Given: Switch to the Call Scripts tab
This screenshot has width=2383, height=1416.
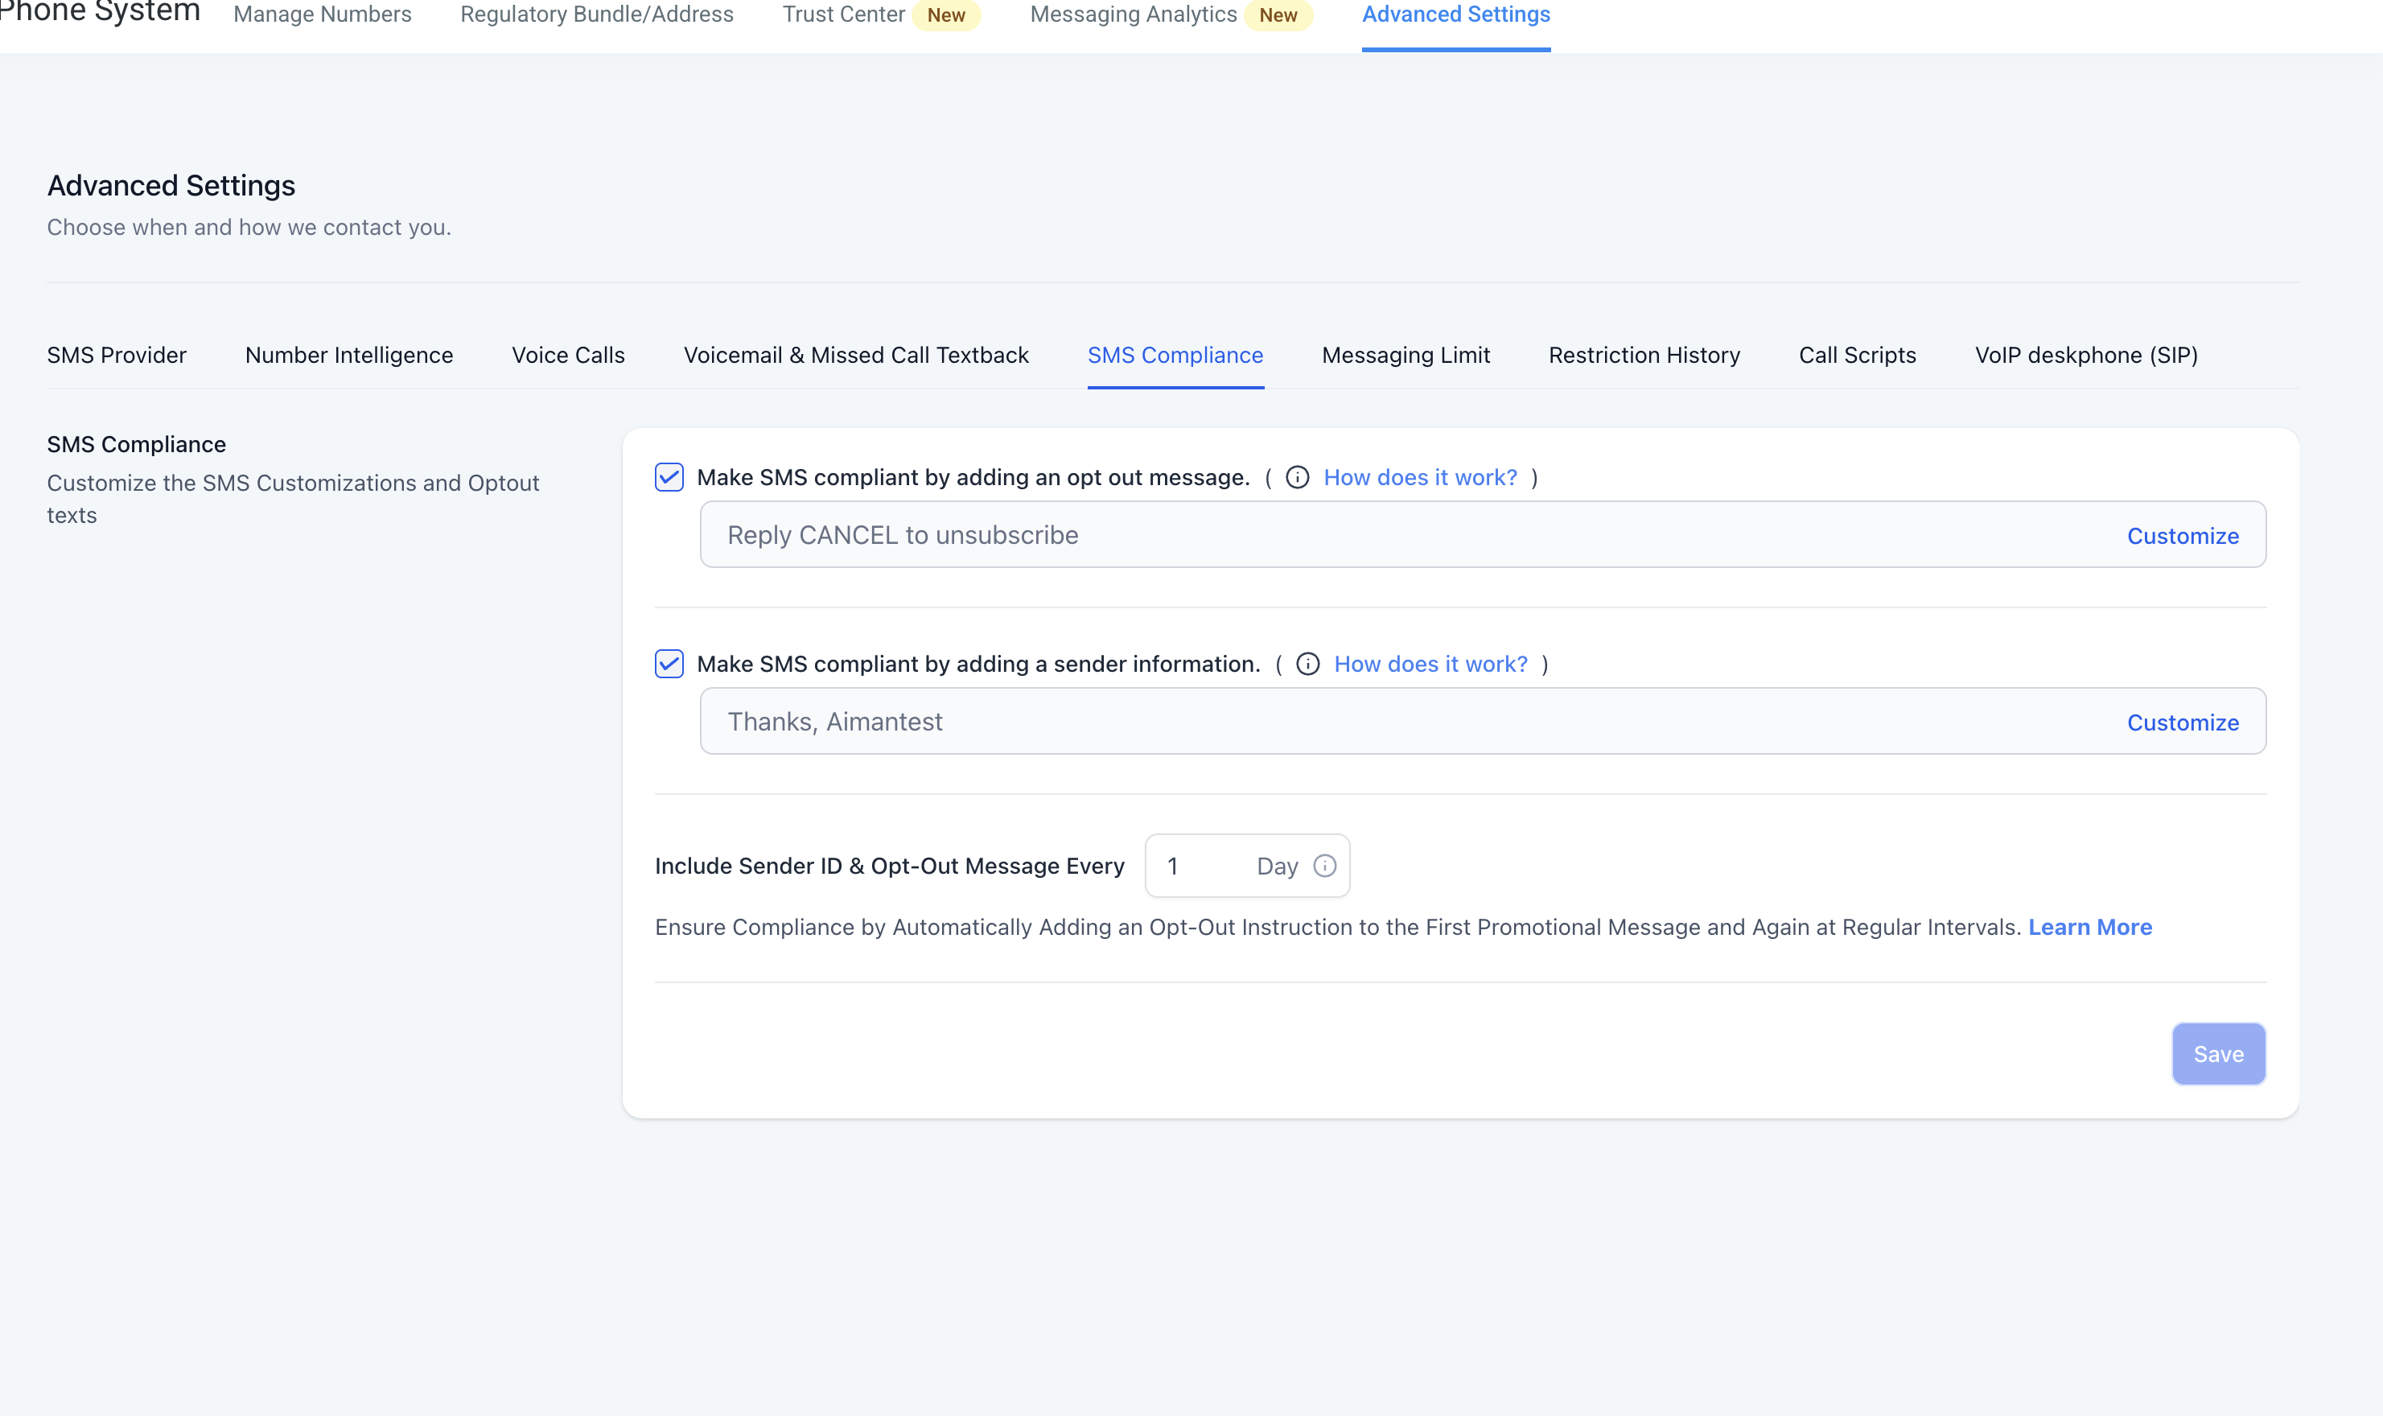Looking at the screenshot, I should (1856, 355).
